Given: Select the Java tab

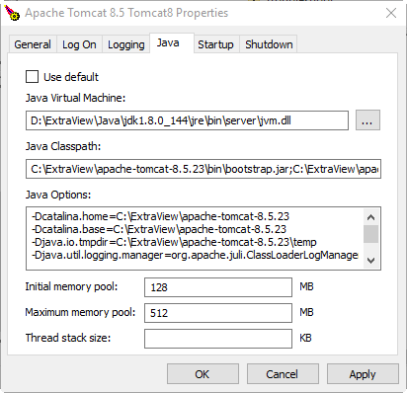Looking at the screenshot, I should (168, 42).
